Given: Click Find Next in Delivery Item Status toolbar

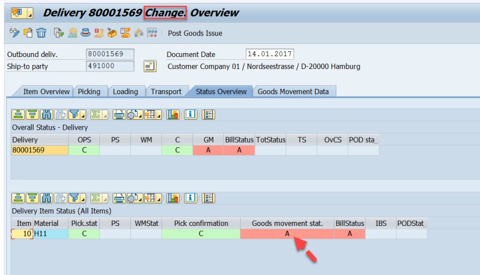Looking at the screenshot, I should (61, 199).
